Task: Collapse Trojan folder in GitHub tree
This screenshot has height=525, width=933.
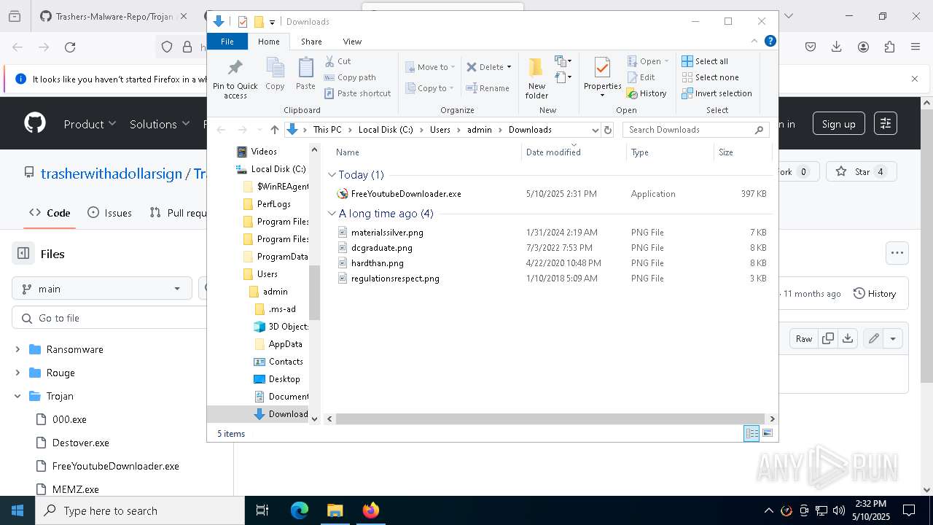Action: coord(17,396)
